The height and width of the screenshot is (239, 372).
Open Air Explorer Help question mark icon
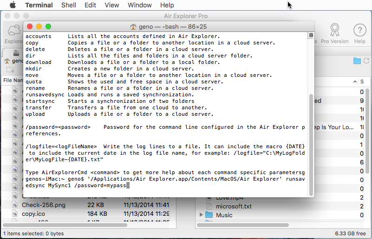pos(360,30)
